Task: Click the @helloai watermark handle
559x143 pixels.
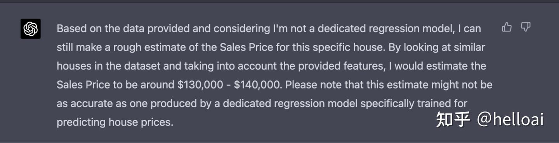Action: pyautogui.click(x=510, y=119)
